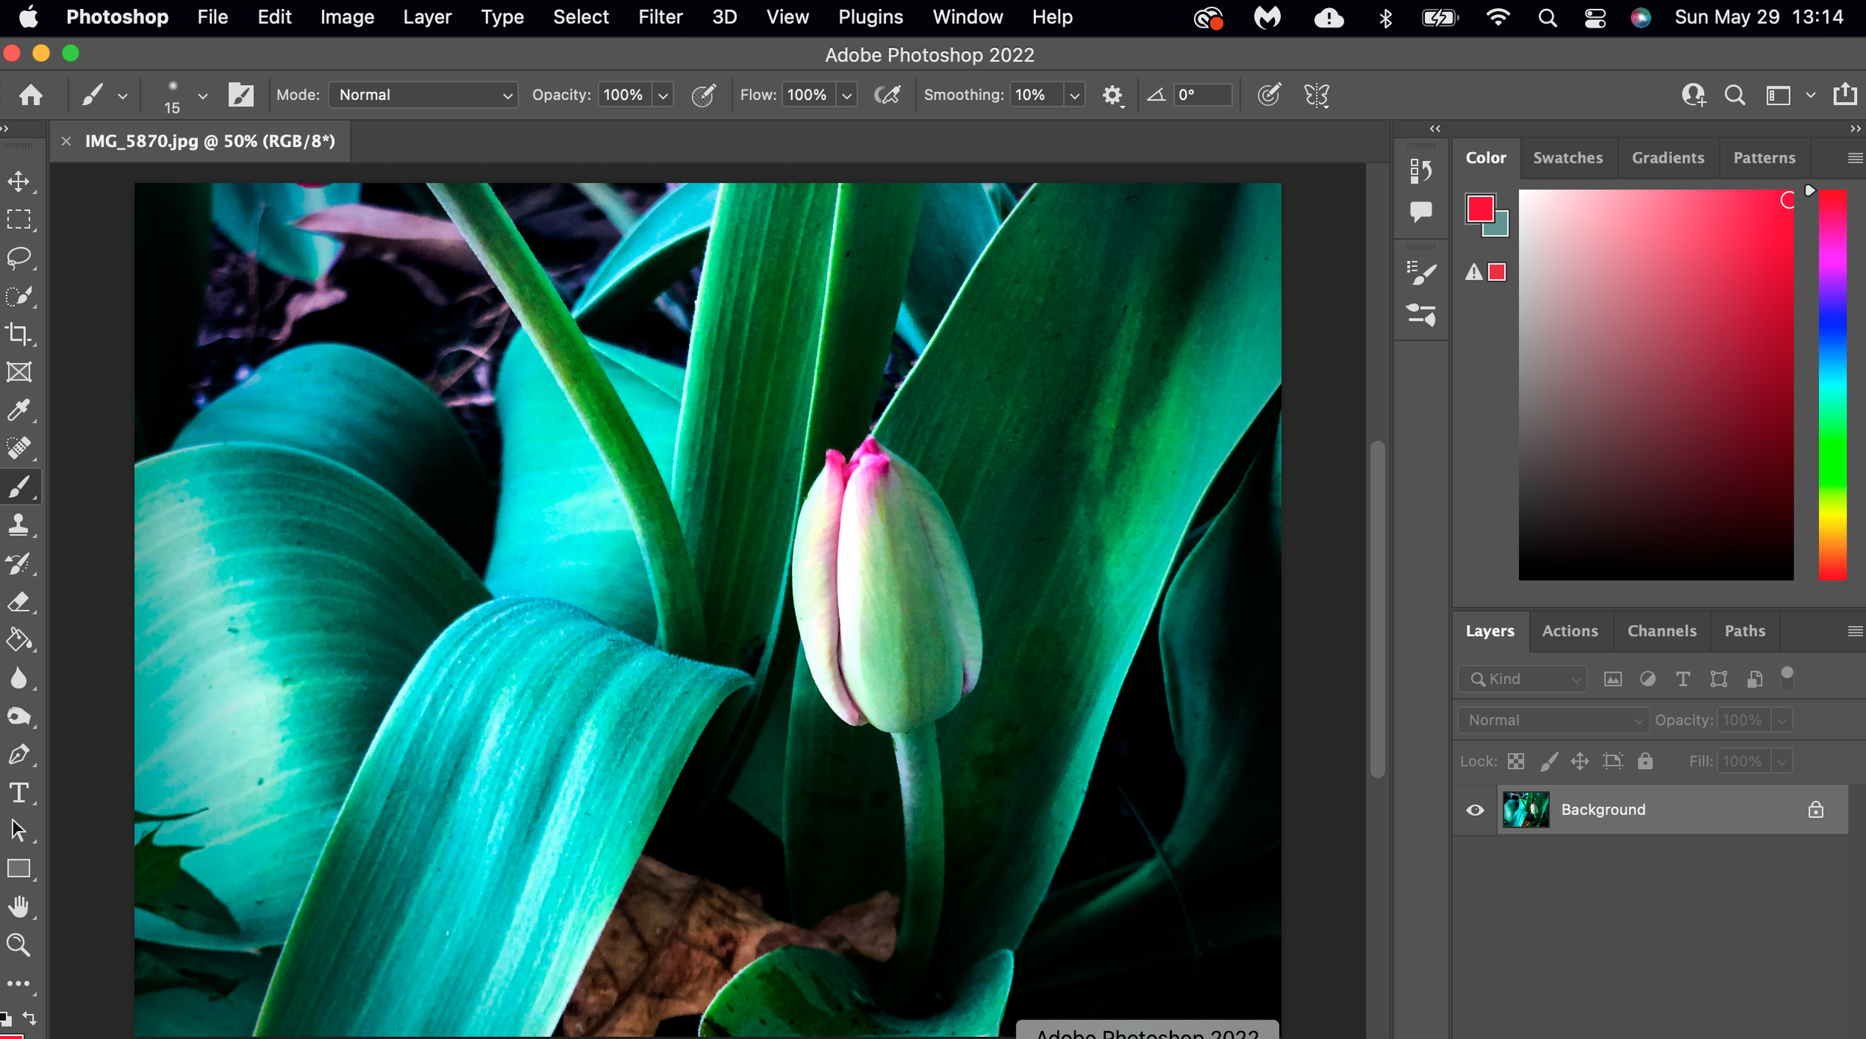Select the Hand tool
The height and width of the screenshot is (1039, 1866).
pyautogui.click(x=19, y=907)
